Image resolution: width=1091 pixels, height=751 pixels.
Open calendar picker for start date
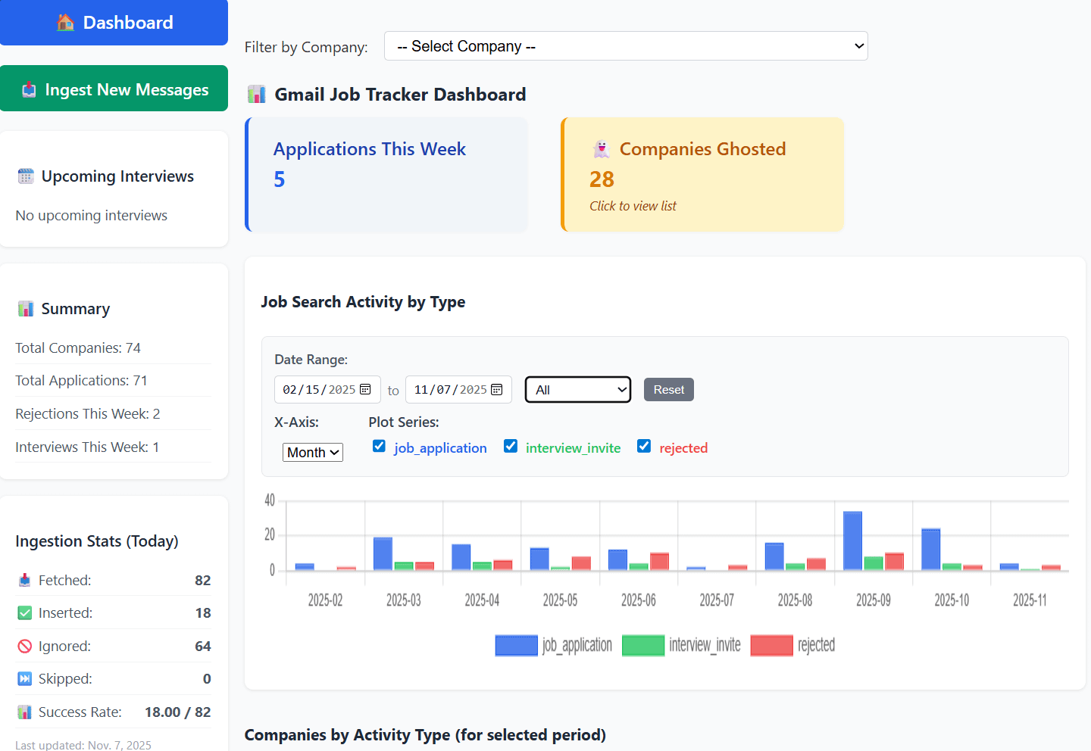pos(365,389)
